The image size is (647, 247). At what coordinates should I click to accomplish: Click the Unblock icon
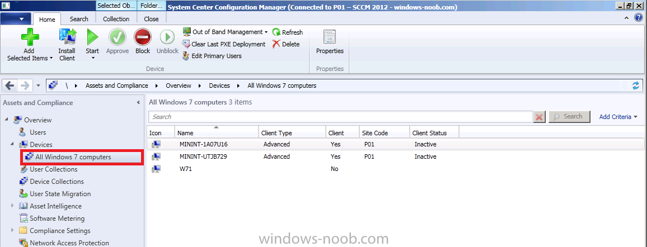pyautogui.click(x=167, y=37)
